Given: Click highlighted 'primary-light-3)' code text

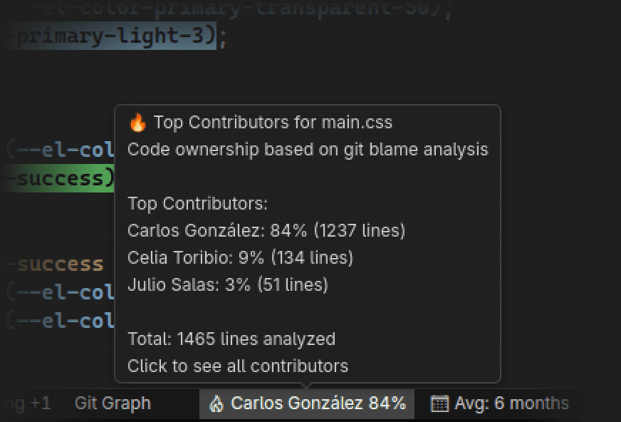Looking at the screenshot, I should (115, 37).
